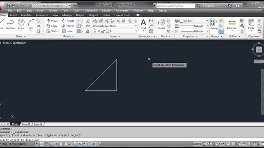264x148 pixels.
Task: Click the ViewCube top face
Action: tap(259, 49)
